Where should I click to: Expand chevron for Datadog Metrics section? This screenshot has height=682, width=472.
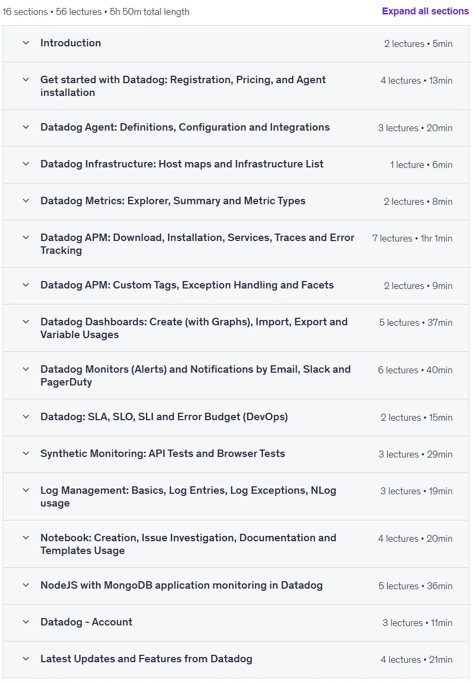26,200
